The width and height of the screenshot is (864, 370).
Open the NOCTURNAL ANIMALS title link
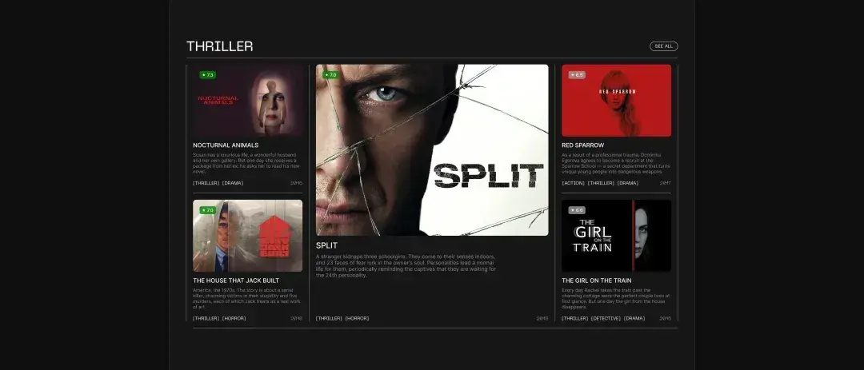point(226,145)
